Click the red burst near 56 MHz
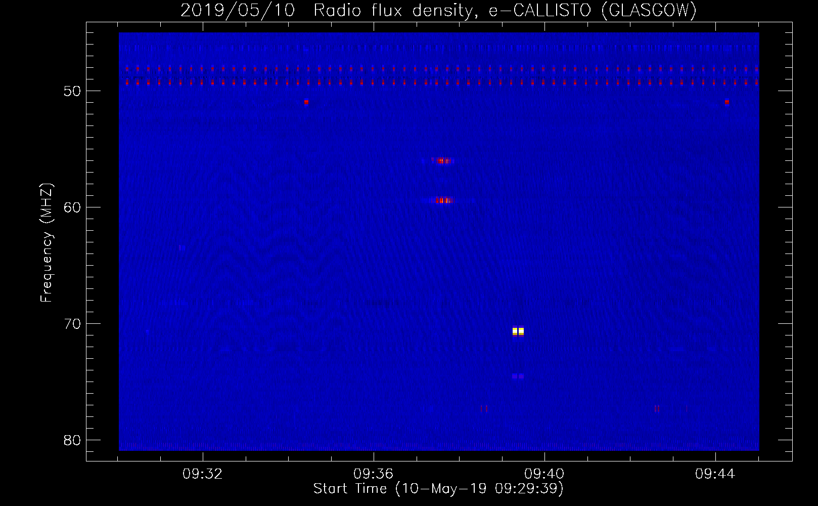 click(x=443, y=161)
